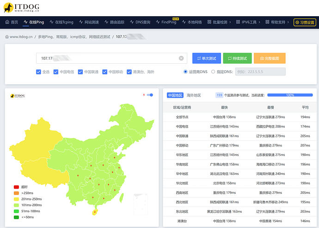Open 路由追踪 route trace tool
Image resolution: width=319 pixels, height=228 pixels.
[114, 22]
